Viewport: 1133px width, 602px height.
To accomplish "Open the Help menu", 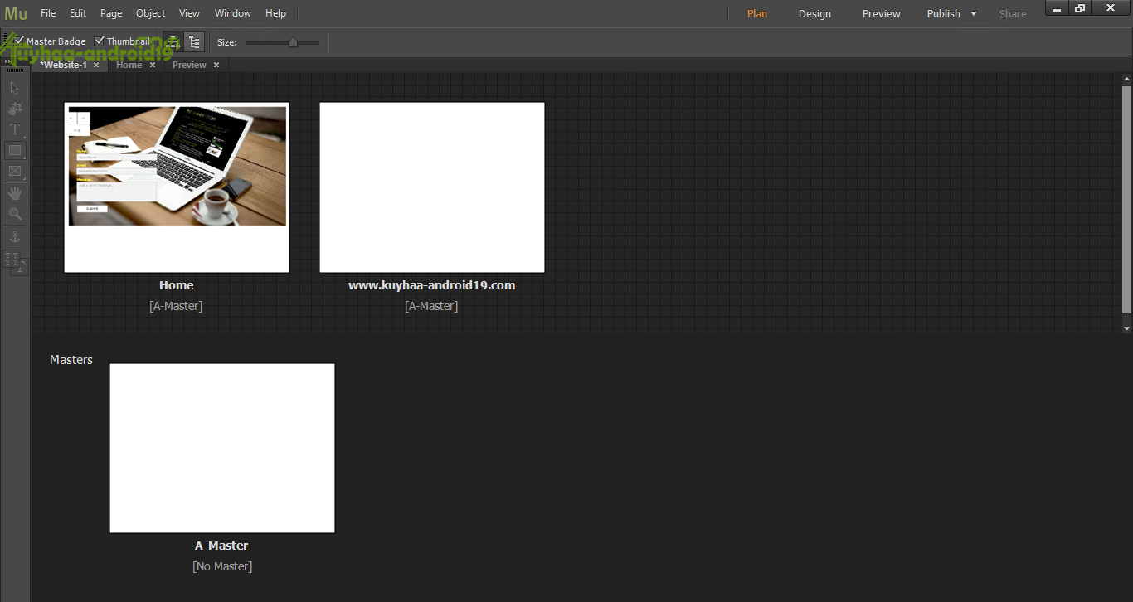I will [x=275, y=13].
